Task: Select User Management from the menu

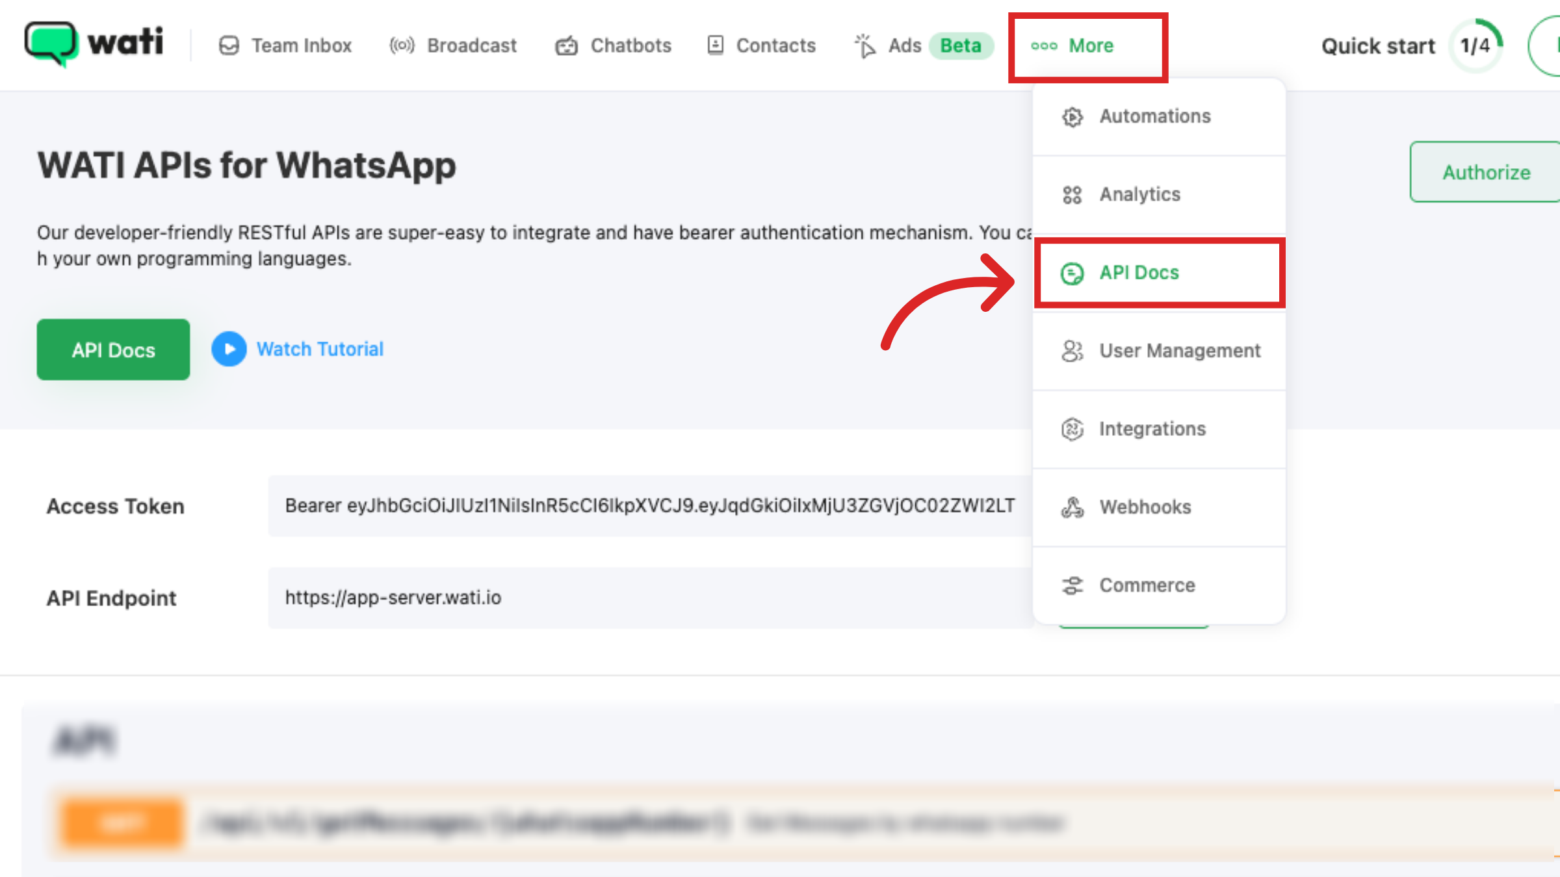Action: pos(1179,351)
